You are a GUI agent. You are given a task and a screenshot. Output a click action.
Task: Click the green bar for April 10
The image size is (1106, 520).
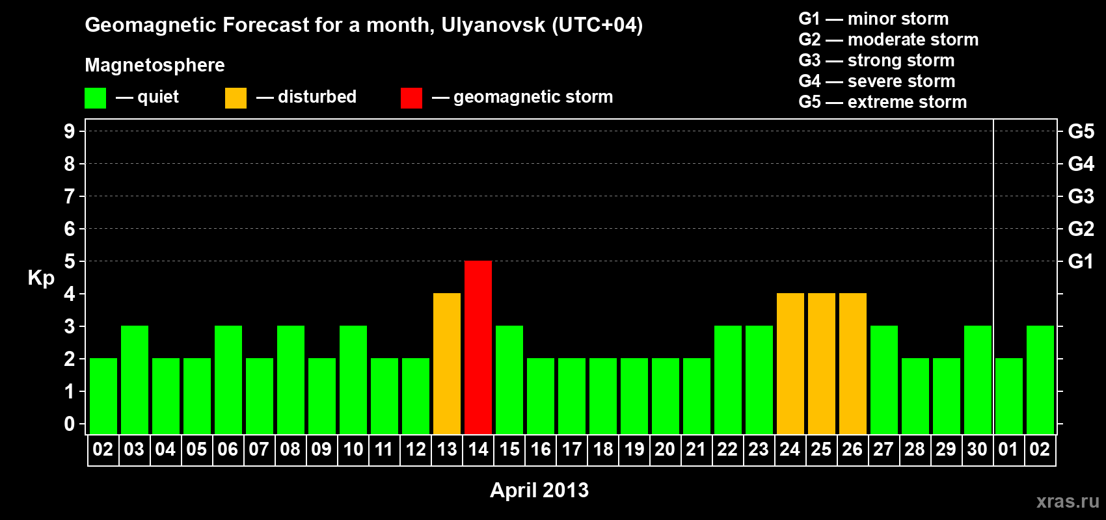point(353,380)
